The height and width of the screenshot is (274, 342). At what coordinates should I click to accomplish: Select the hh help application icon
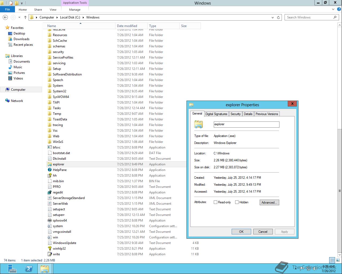point(49,176)
